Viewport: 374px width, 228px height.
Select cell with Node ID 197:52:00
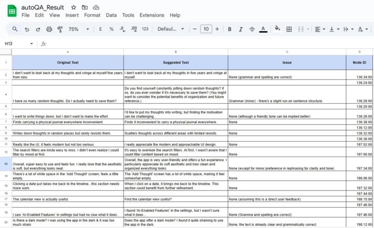click(359, 144)
